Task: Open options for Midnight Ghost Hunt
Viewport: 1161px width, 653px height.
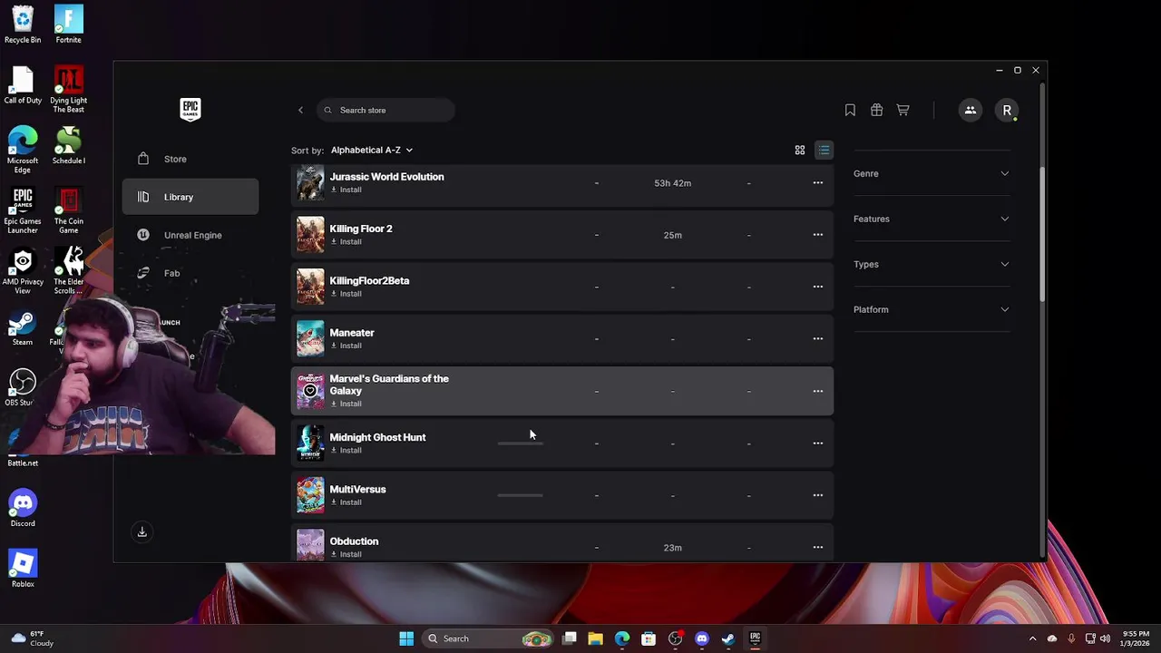Action: [817, 443]
